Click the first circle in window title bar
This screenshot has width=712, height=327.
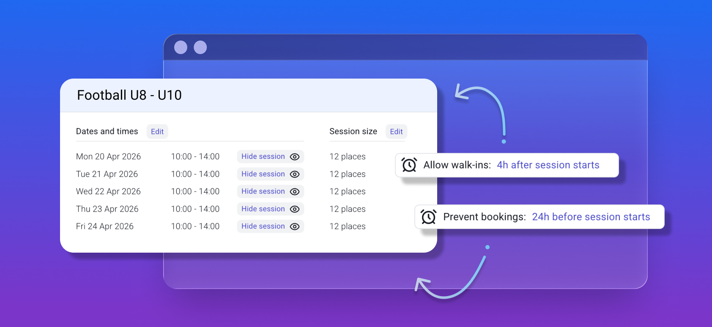(181, 47)
